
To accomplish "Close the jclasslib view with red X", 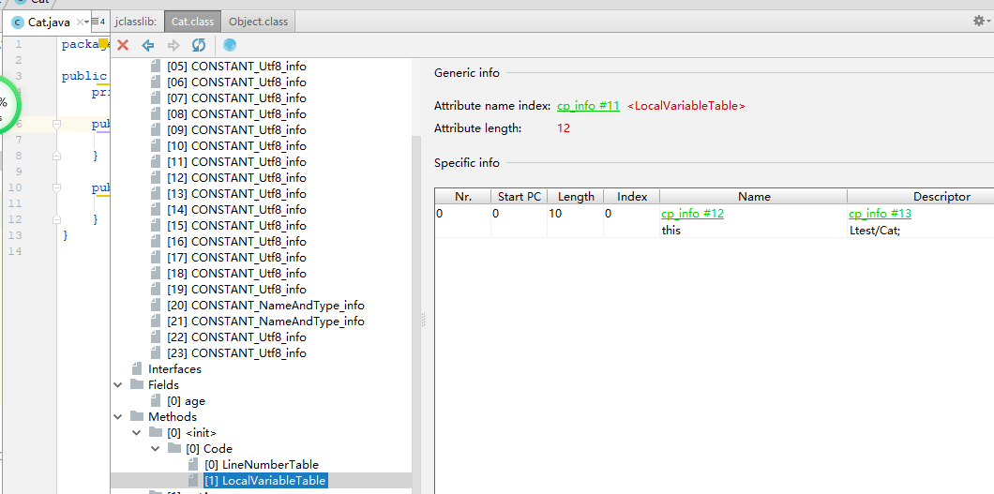I will [x=123, y=45].
